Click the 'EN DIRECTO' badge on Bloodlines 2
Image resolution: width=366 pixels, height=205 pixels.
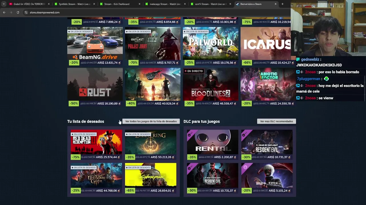point(194,71)
